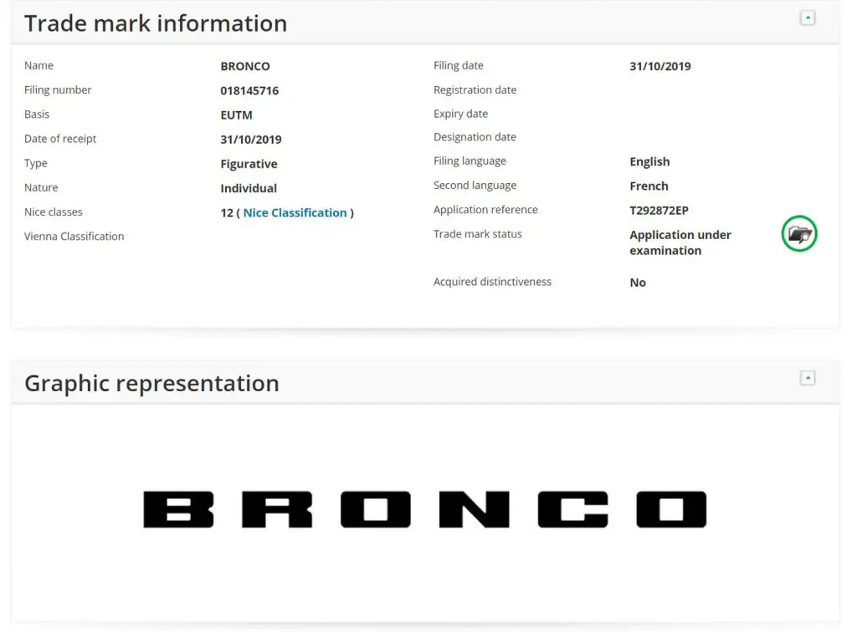Click the Graphic representation heading
857x632 pixels.
click(152, 383)
